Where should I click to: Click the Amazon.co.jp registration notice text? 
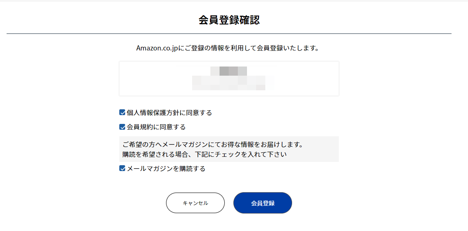point(228,48)
